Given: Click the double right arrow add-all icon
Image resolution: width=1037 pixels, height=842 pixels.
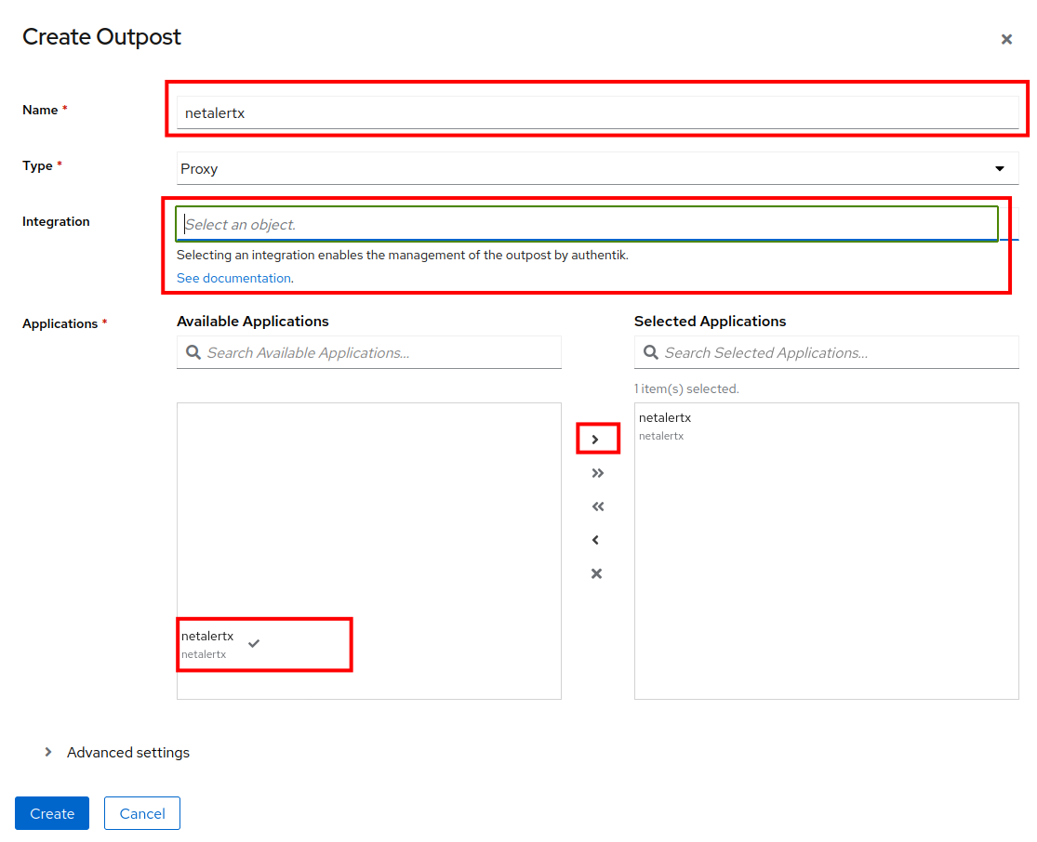Looking at the screenshot, I should tap(597, 473).
